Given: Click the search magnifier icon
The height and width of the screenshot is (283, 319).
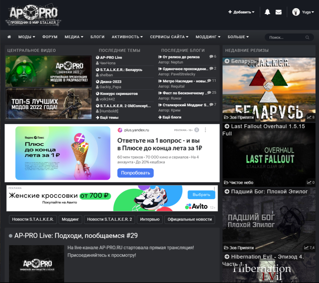Looking at the screenshot, I should (x=307, y=37).
